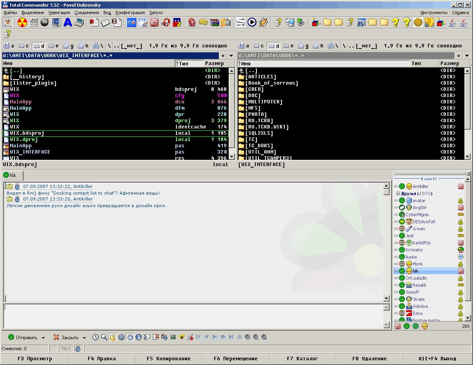Open left panel directory history dropdown arrow
Screen dimensions: 473x365
pos(231,56)
